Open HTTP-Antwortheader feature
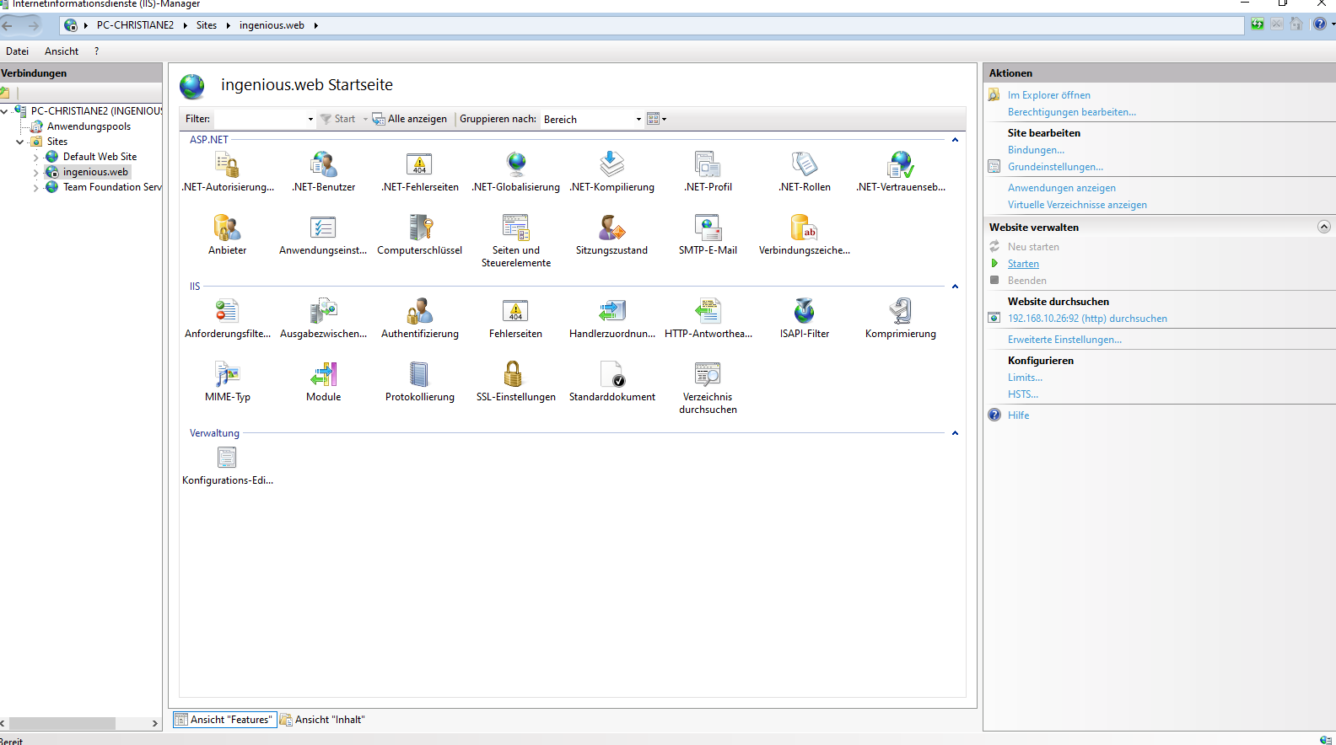Image resolution: width=1336 pixels, height=745 pixels. [708, 319]
